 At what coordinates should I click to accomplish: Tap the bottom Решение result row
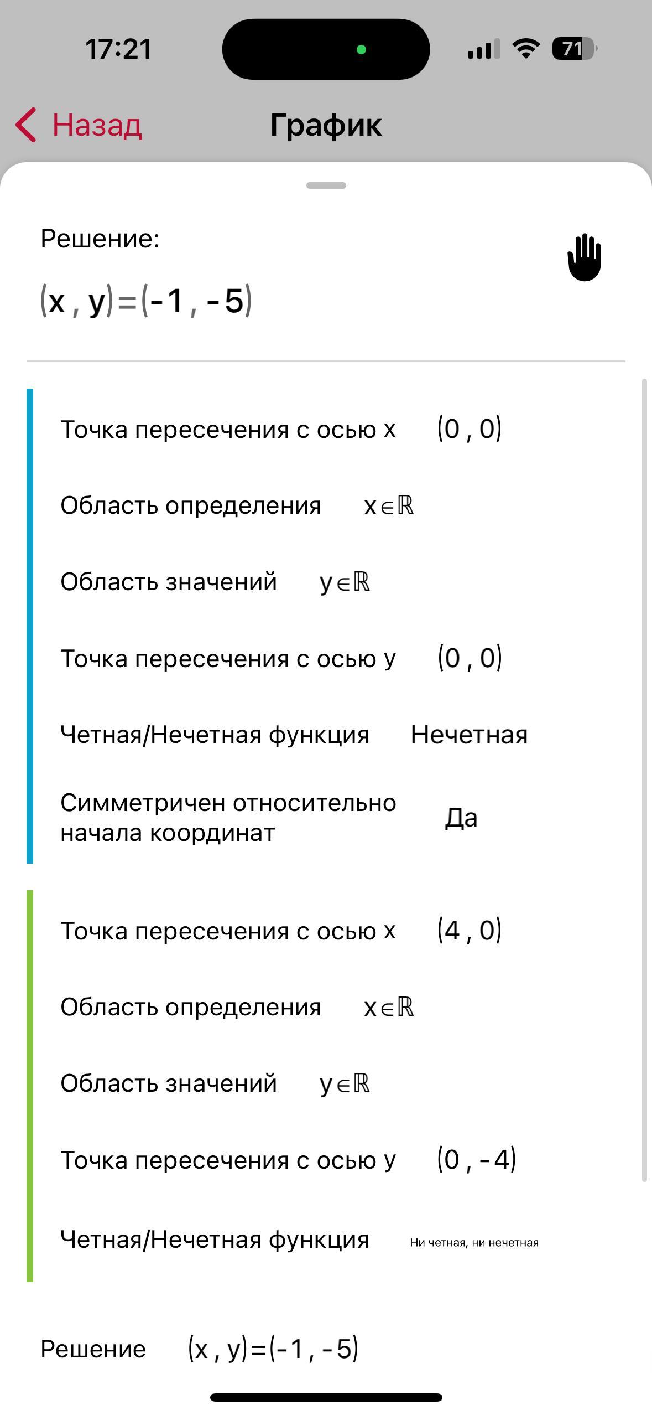[199, 1349]
